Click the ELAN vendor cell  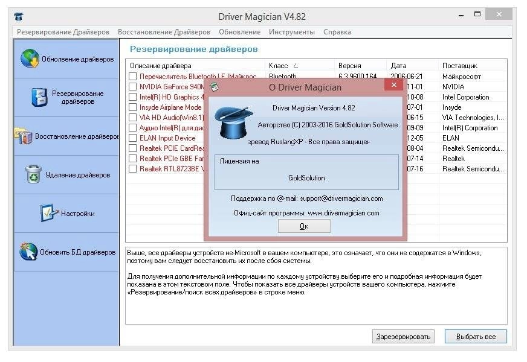pyautogui.click(x=450, y=138)
